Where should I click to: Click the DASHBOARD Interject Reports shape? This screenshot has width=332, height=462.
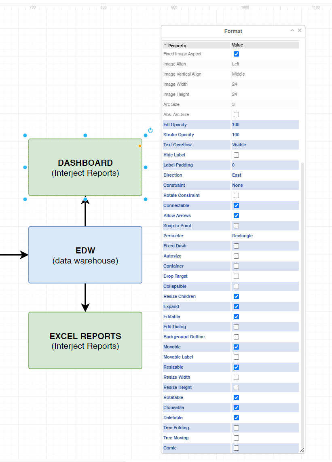click(85, 167)
